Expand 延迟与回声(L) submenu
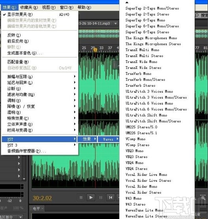The height and width of the screenshot is (219, 208). 40,83
